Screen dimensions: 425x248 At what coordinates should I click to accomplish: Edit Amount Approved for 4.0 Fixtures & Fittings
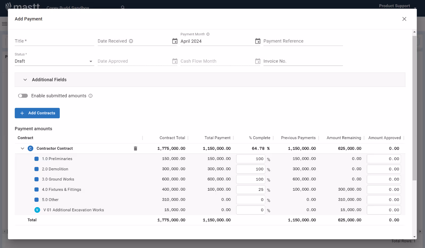point(384,190)
